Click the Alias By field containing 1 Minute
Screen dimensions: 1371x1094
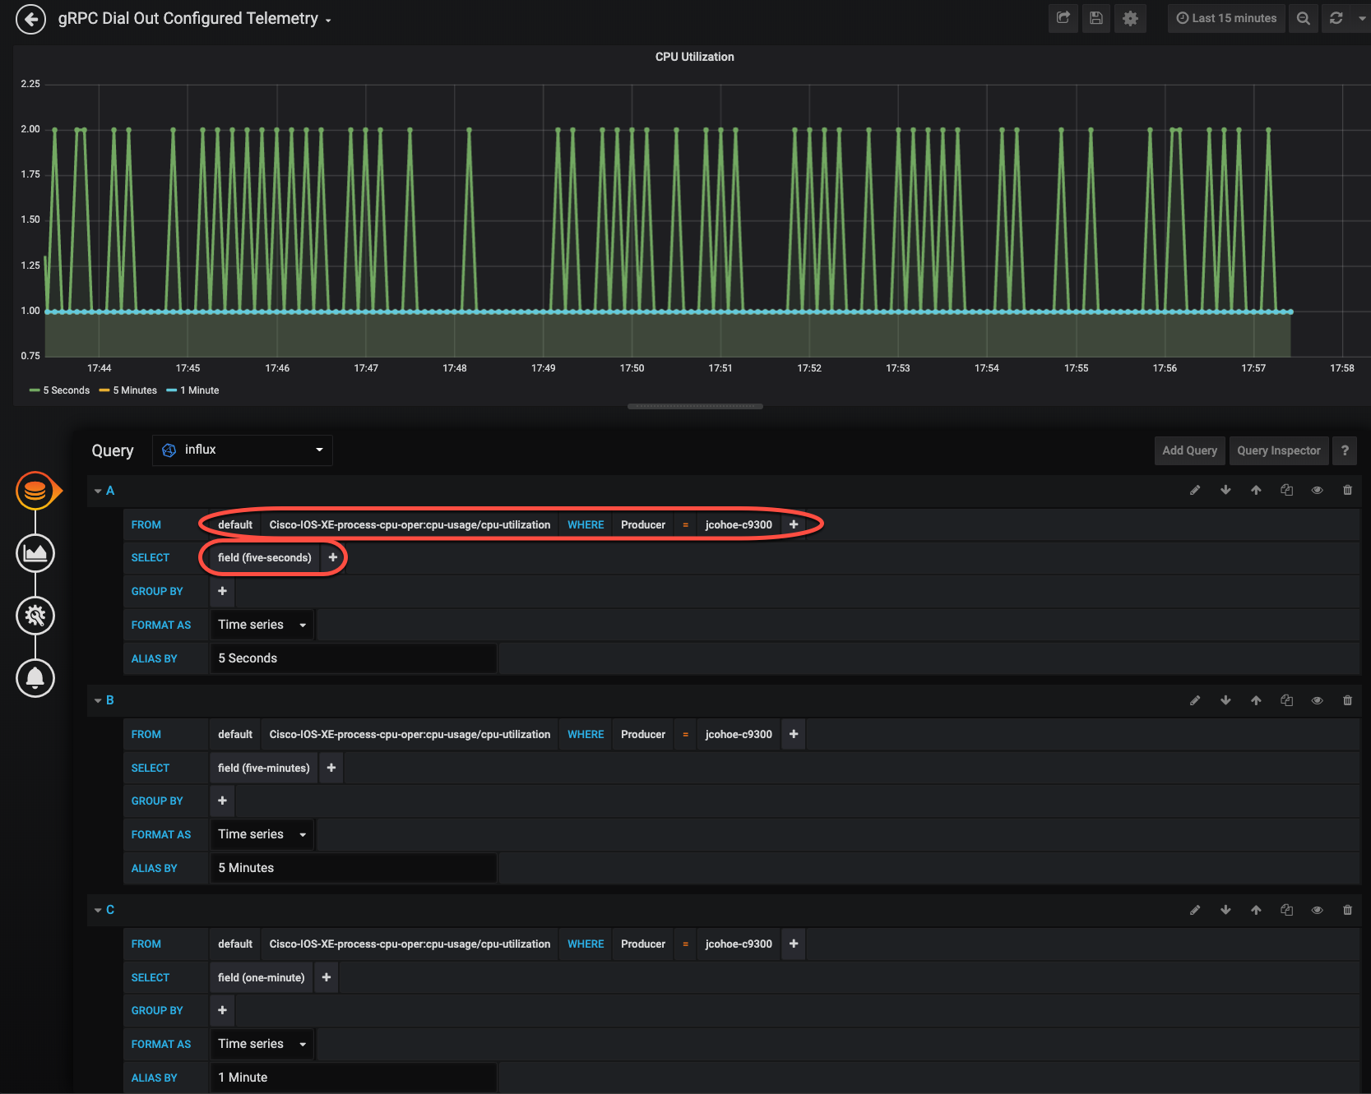(354, 1078)
